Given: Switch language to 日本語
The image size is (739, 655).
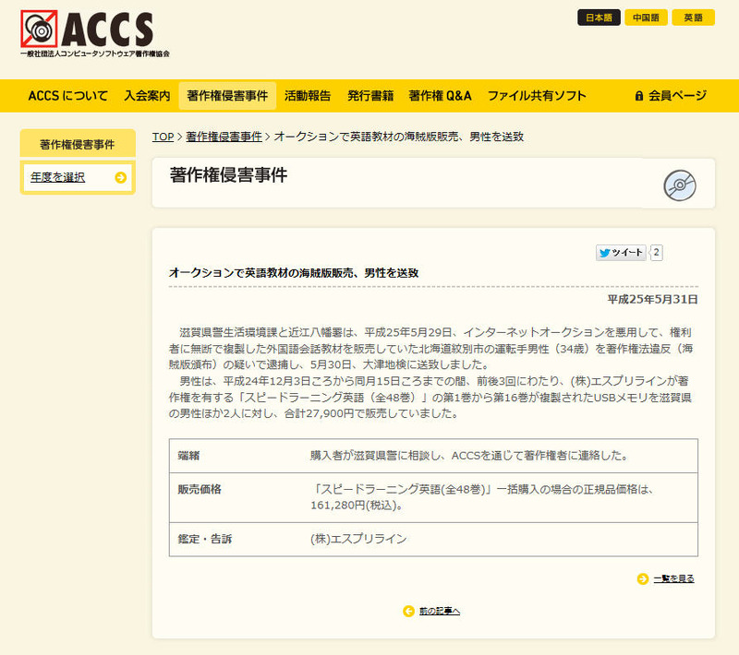Looking at the screenshot, I should pos(599,18).
